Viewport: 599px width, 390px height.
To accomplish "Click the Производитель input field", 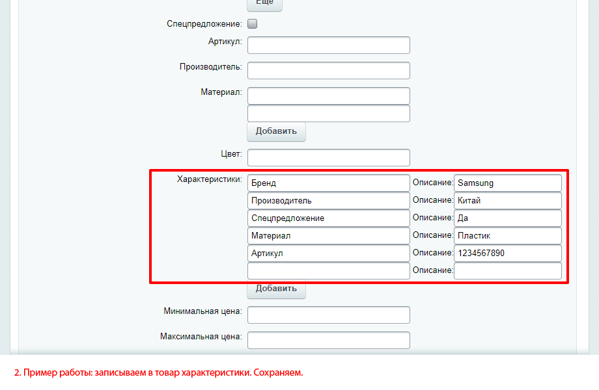I will pos(328,70).
